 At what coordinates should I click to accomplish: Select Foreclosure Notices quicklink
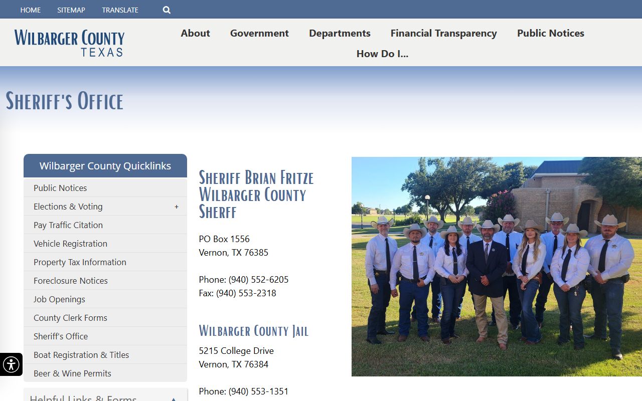click(x=105, y=281)
